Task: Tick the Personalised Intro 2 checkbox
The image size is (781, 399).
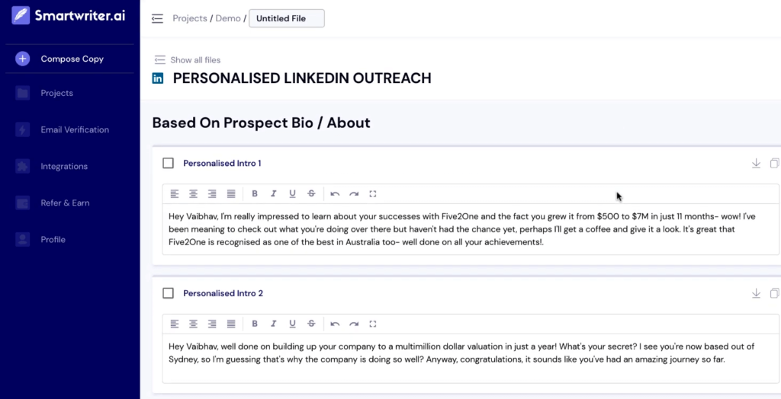Action: click(x=169, y=293)
